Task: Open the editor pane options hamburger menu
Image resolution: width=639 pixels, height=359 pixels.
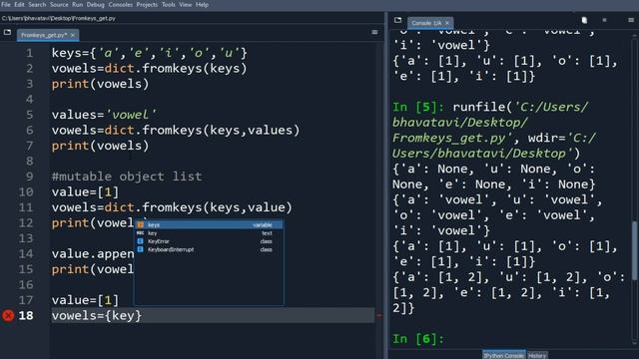Action: pos(374,32)
